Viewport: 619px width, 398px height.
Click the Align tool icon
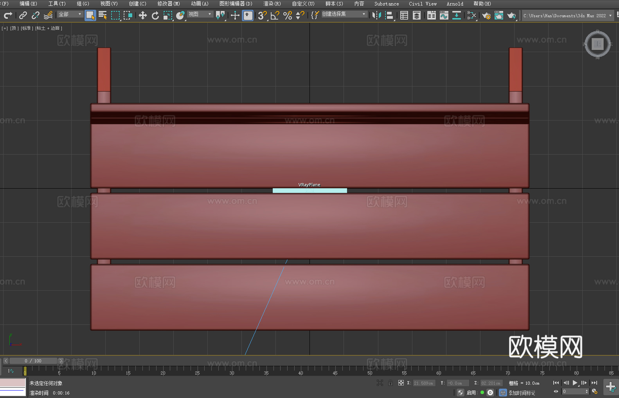click(389, 15)
